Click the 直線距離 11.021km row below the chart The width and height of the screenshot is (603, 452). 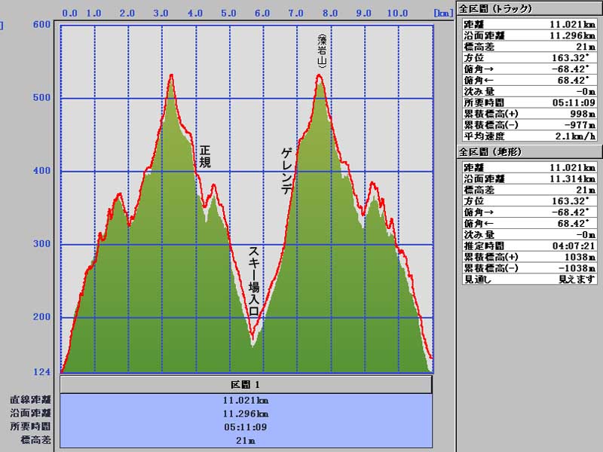(246, 400)
